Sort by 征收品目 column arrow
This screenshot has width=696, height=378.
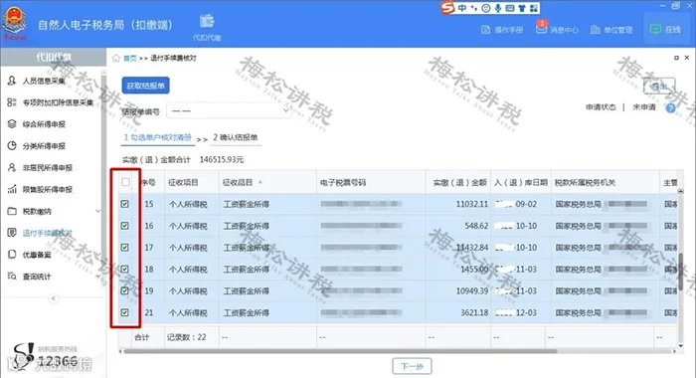tap(261, 182)
